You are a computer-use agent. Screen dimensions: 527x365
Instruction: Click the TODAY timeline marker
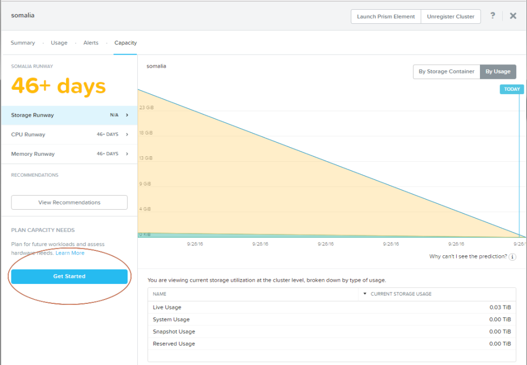tap(511, 89)
